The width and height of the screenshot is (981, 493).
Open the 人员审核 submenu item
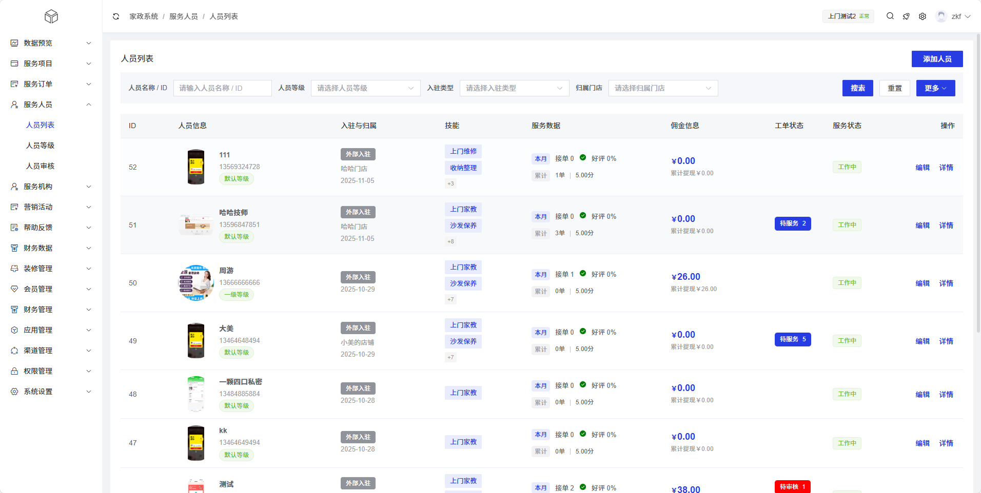point(41,166)
